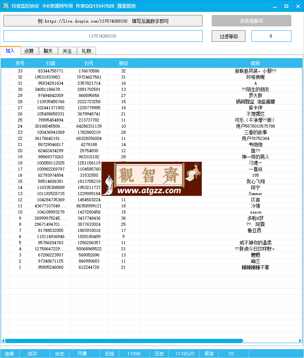Switch to the 加入 tab
304x358 pixels.
click(x=10, y=51)
